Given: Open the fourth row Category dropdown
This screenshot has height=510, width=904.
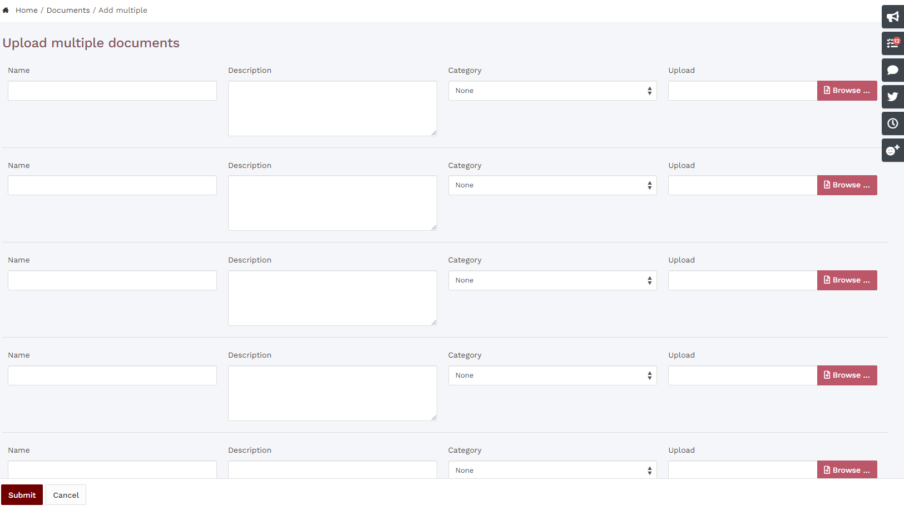Looking at the screenshot, I should 552,375.
